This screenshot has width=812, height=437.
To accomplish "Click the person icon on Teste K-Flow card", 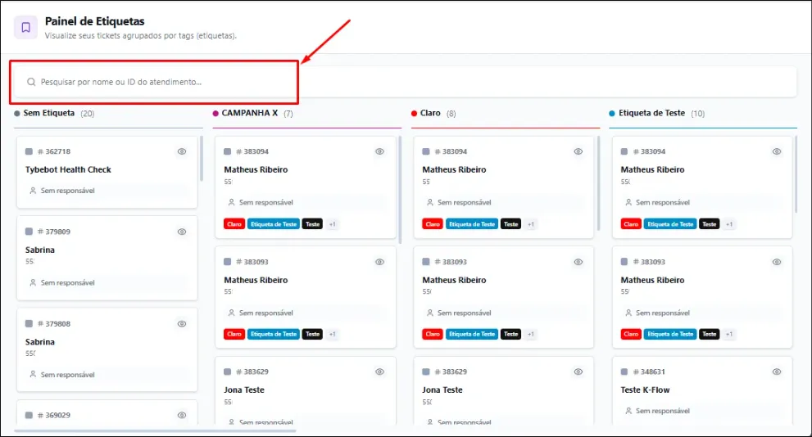I will point(628,411).
